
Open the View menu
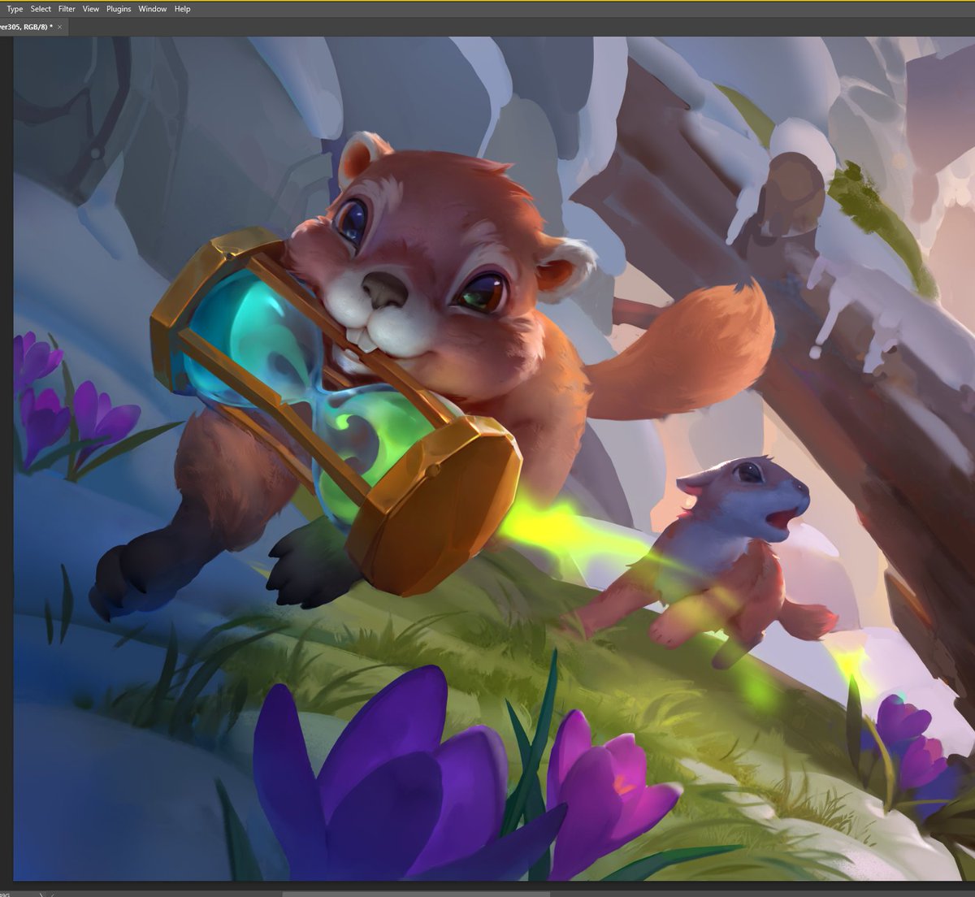coord(91,9)
